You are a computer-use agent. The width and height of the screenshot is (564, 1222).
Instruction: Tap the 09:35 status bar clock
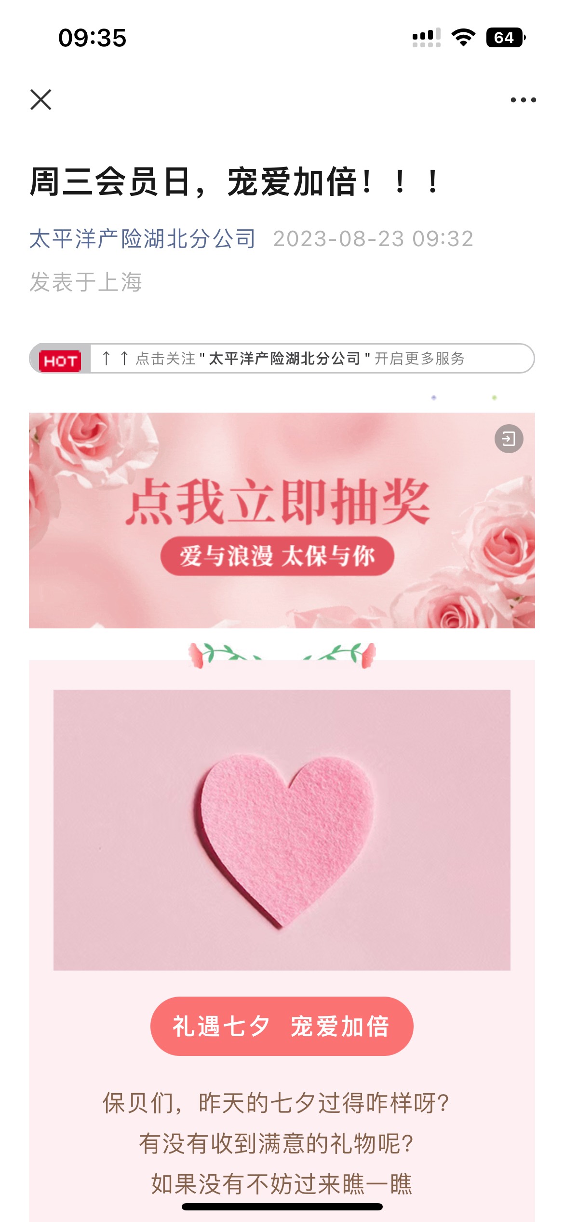92,38
